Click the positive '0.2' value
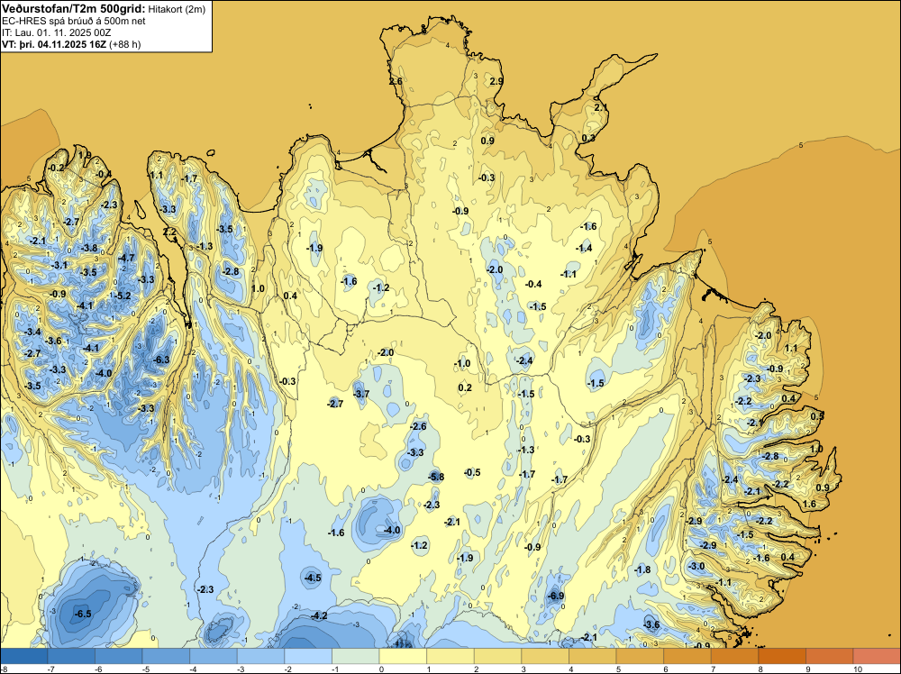Viewport: 901px width, 674px height. point(465,387)
